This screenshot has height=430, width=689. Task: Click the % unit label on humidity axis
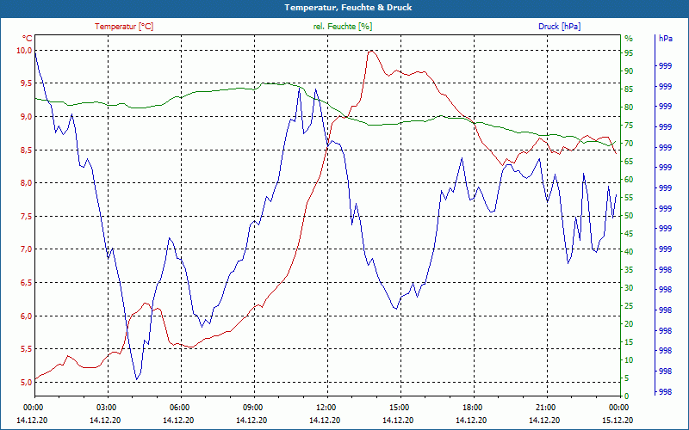tap(629, 39)
